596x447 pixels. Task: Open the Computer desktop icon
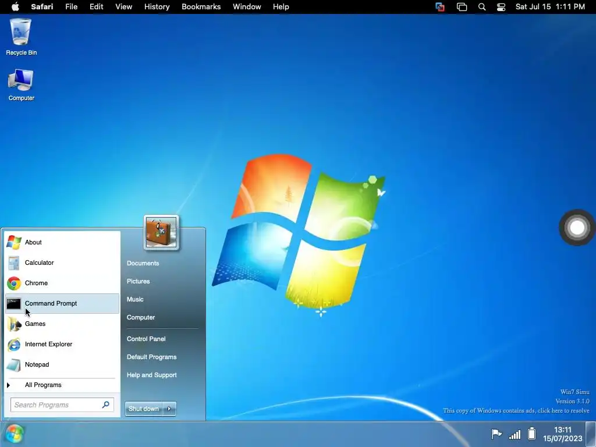(21, 85)
